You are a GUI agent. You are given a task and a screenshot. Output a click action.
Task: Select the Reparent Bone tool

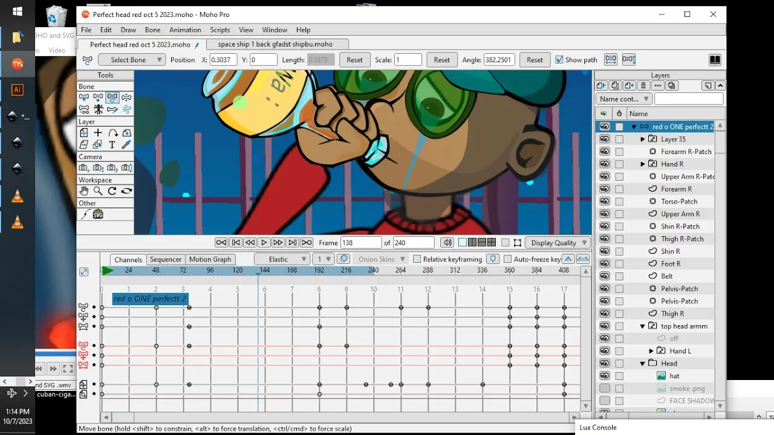[x=84, y=109]
